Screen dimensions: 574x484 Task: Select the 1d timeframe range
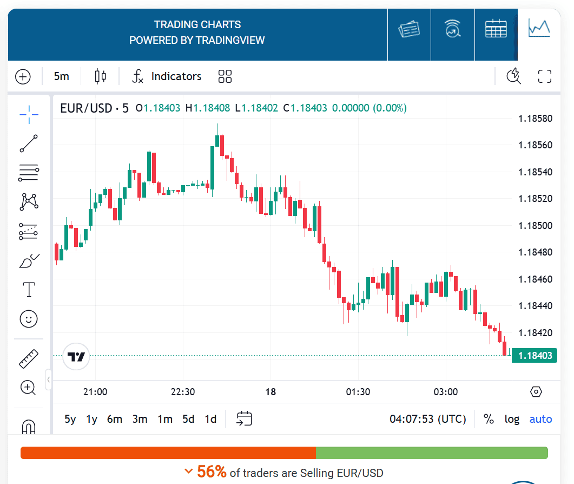point(210,419)
